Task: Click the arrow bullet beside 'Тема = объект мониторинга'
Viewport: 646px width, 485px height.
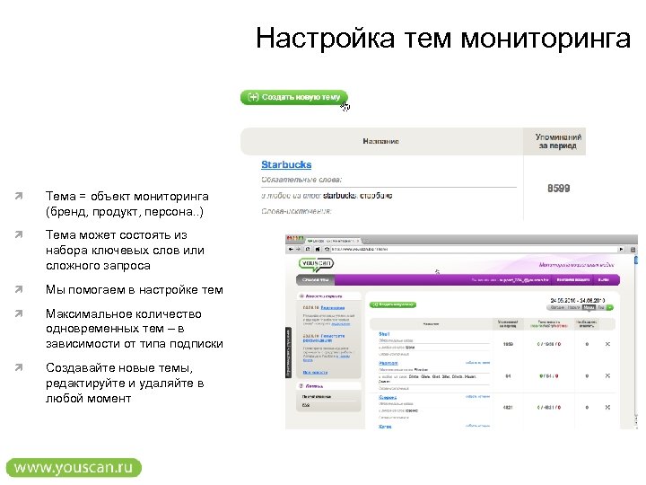Action: pos(19,196)
